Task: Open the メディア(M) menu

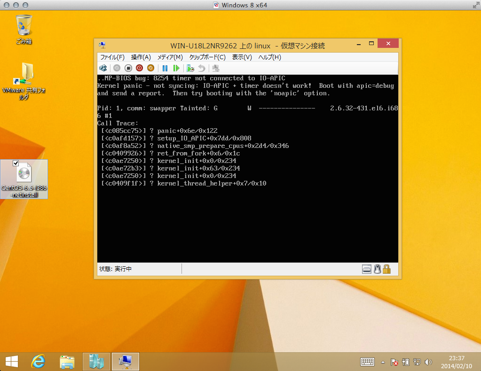Action: point(170,57)
